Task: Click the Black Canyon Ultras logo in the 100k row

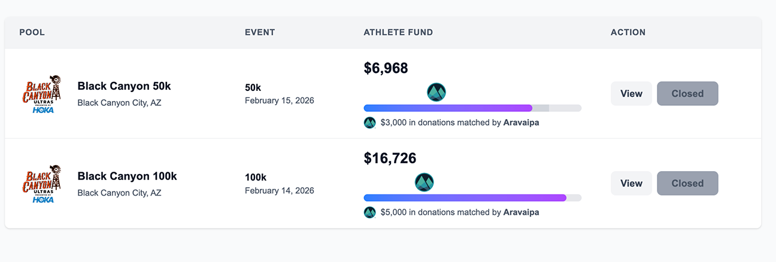Action: (41, 184)
